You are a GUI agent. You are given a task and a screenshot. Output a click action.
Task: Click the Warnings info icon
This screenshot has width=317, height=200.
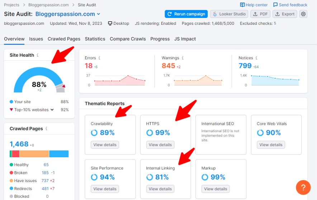pyautogui.click(x=183, y=58)
